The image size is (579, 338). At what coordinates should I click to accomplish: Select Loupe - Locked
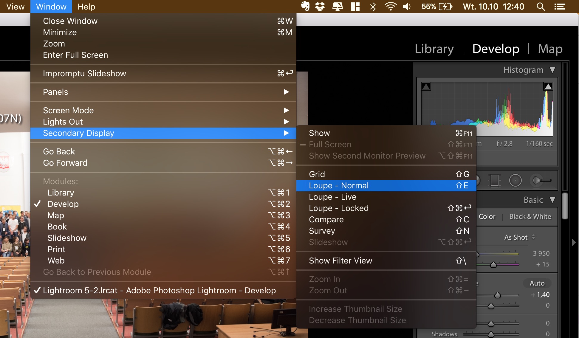click(386, 208)
